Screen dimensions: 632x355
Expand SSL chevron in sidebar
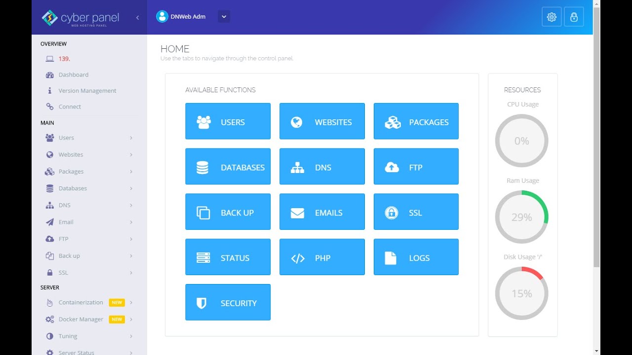click(x=131, y=273)
